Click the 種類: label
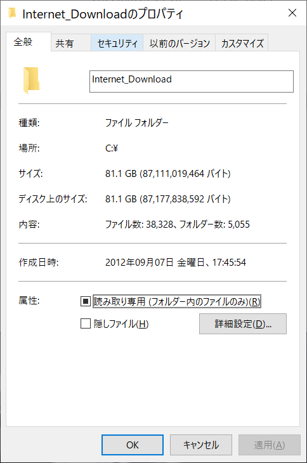The image size is (307, 463). coord(29,122)
